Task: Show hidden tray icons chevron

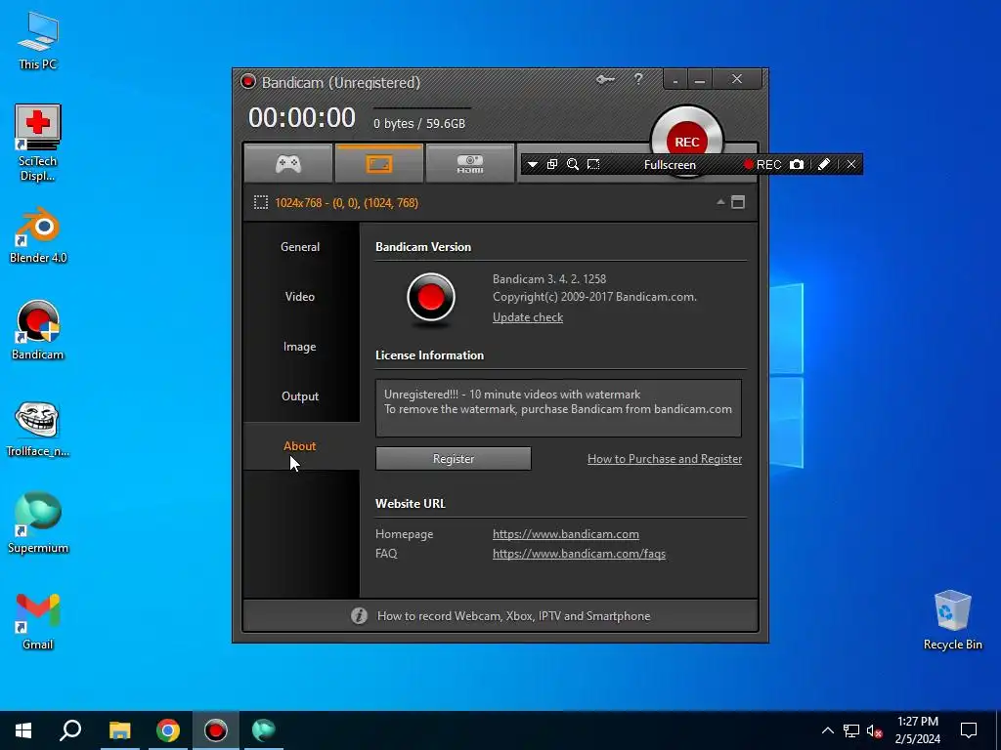Action: click(x=827, y=730)
